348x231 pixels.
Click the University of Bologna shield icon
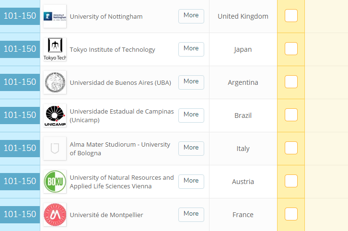pos(55,149)
